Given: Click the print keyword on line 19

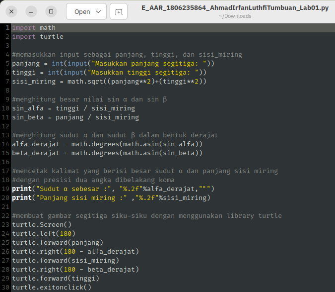Looking at the screenshot, I should 22,189.
